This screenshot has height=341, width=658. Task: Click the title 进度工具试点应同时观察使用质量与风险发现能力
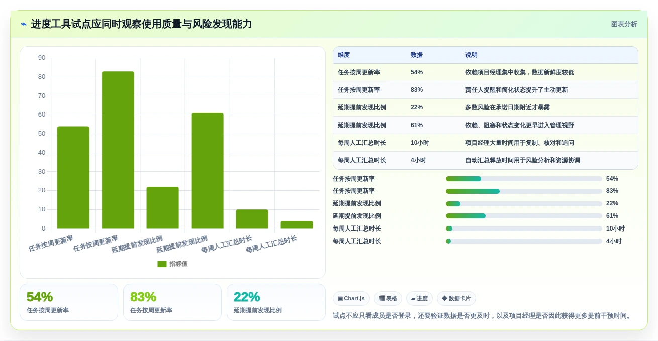pyautogui.click(x=141, y=24)
